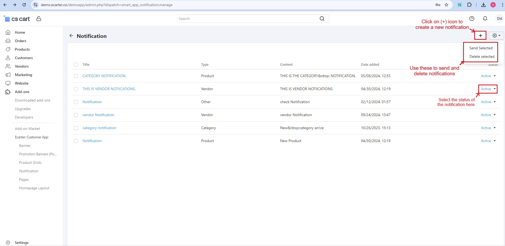Screen dimensions: 505x246
Task: Click the search magnifier icon
Action: coord(322,19)
